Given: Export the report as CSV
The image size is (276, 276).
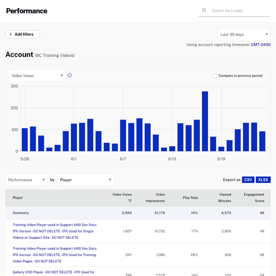Looking at the screenshot, I should tap(248, 179).
